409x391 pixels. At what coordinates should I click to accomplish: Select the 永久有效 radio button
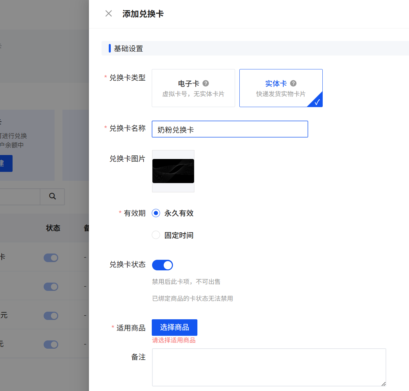pos(156,213)
